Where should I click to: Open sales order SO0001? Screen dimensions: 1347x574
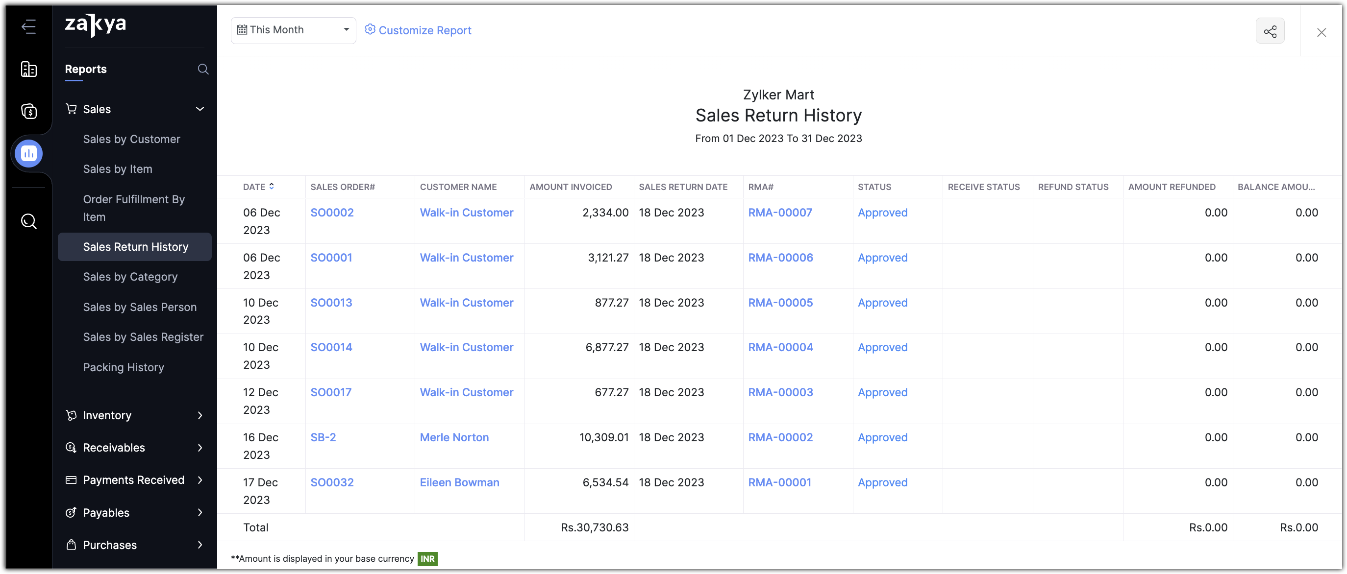point(331,258)
